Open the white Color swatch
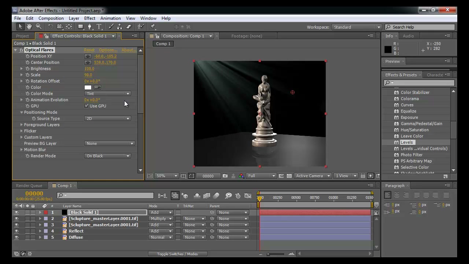Screen dimensions: 469x264 click(88, 87)
